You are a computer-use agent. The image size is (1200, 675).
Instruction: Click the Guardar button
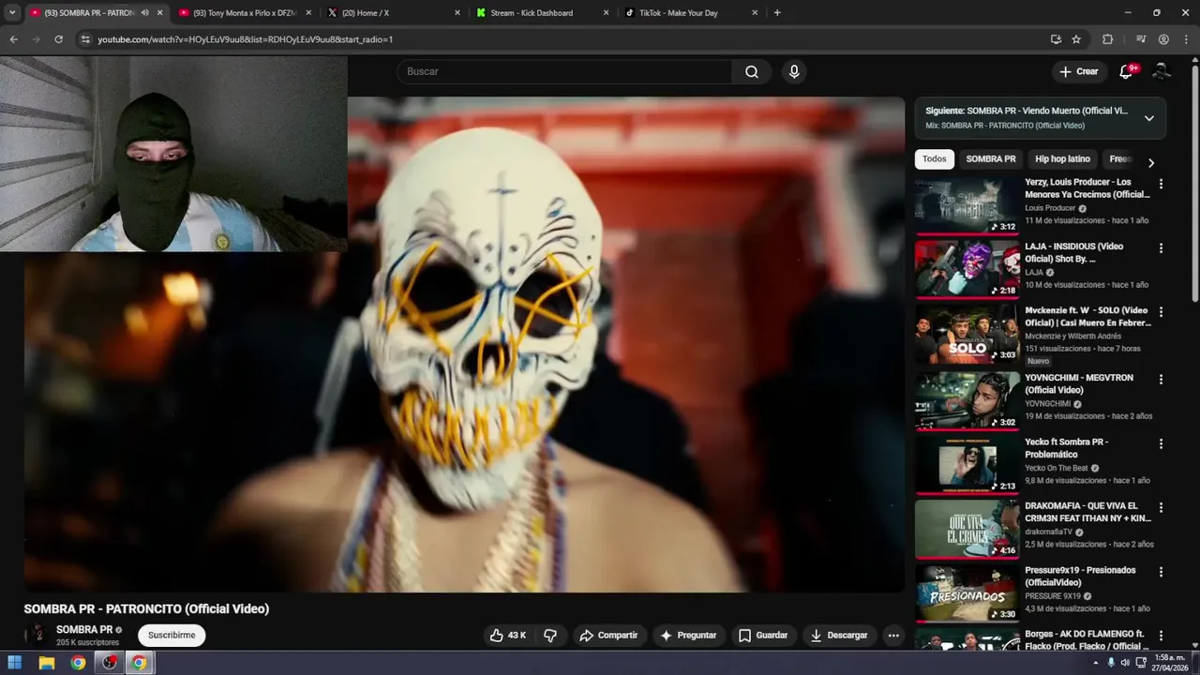click(x=763, y=635)
